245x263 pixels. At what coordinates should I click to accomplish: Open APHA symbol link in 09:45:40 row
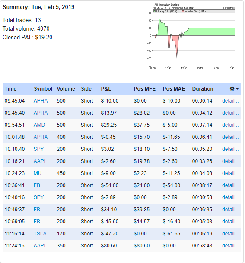[x=41, y=113]
